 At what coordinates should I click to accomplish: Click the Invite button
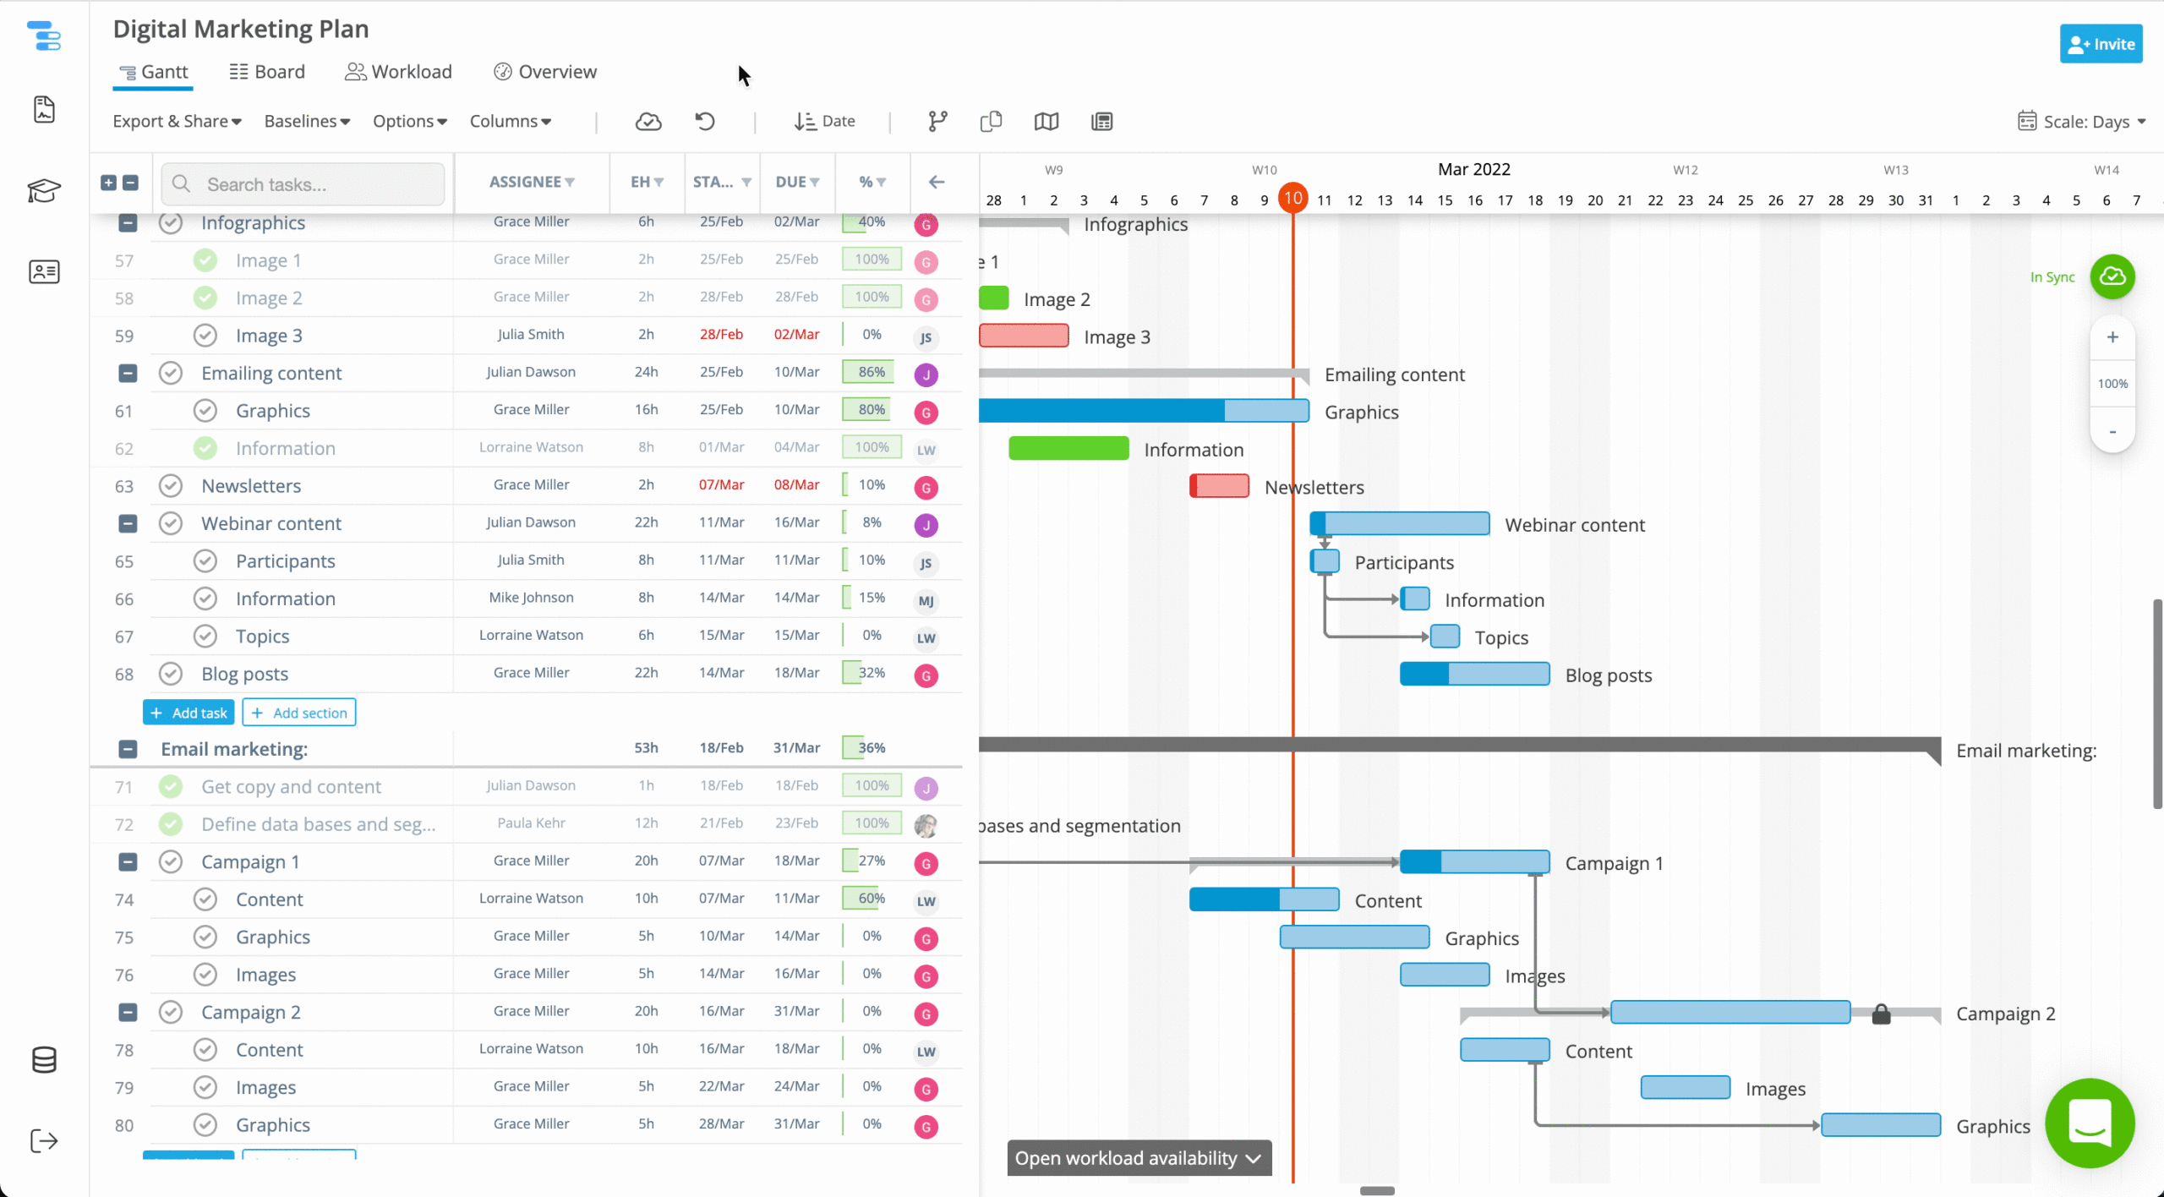[2101, 43]
